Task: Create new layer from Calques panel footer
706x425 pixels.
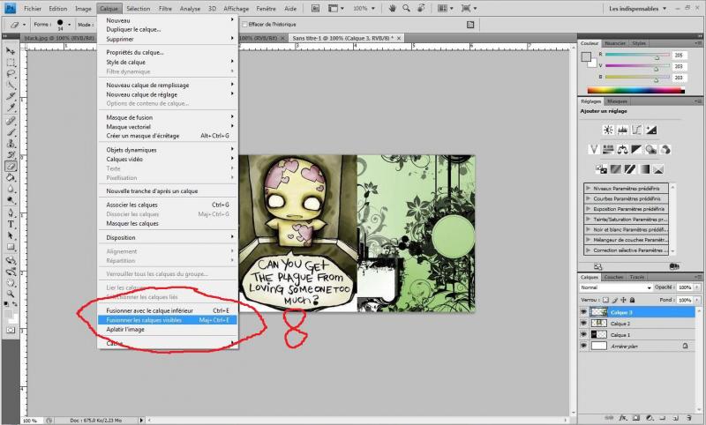Action: [x=677, y=418]
